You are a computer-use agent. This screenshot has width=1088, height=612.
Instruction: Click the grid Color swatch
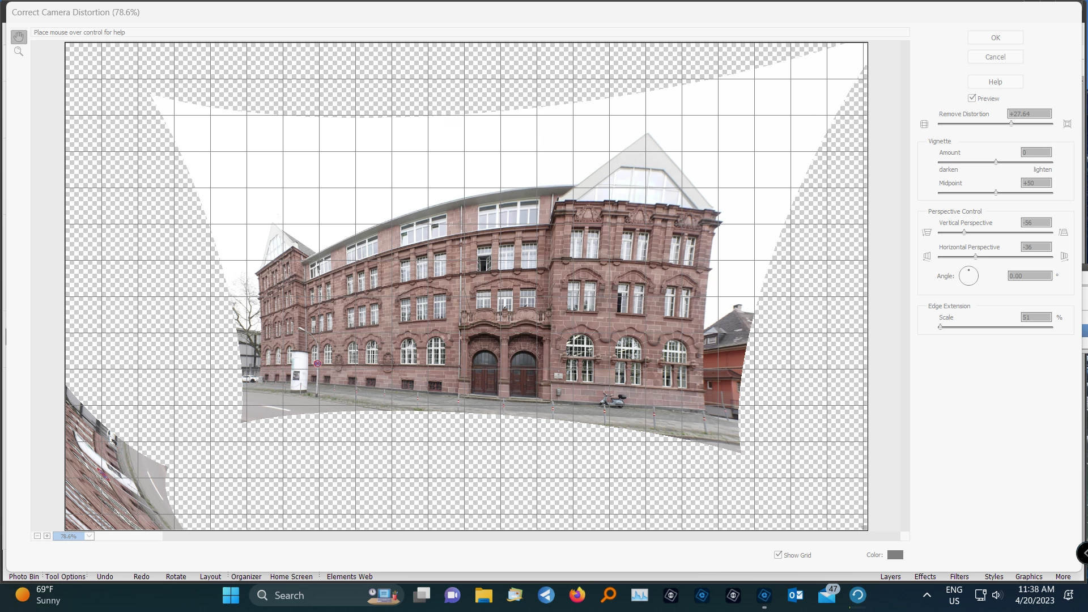895,555
